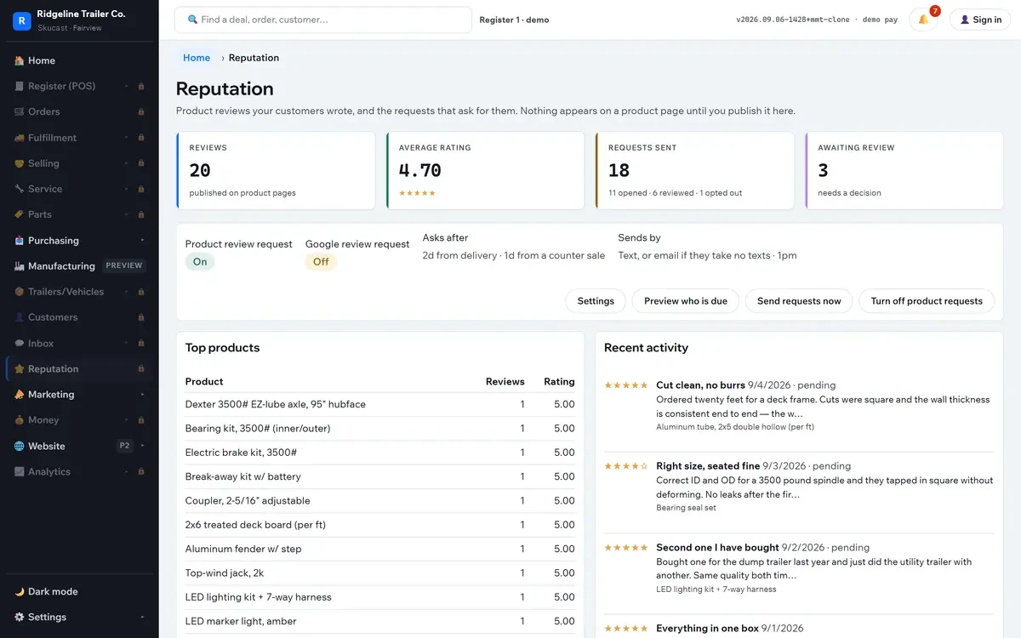
Task: Toggle the Google review request Off pill
Action: pos(321,262)
